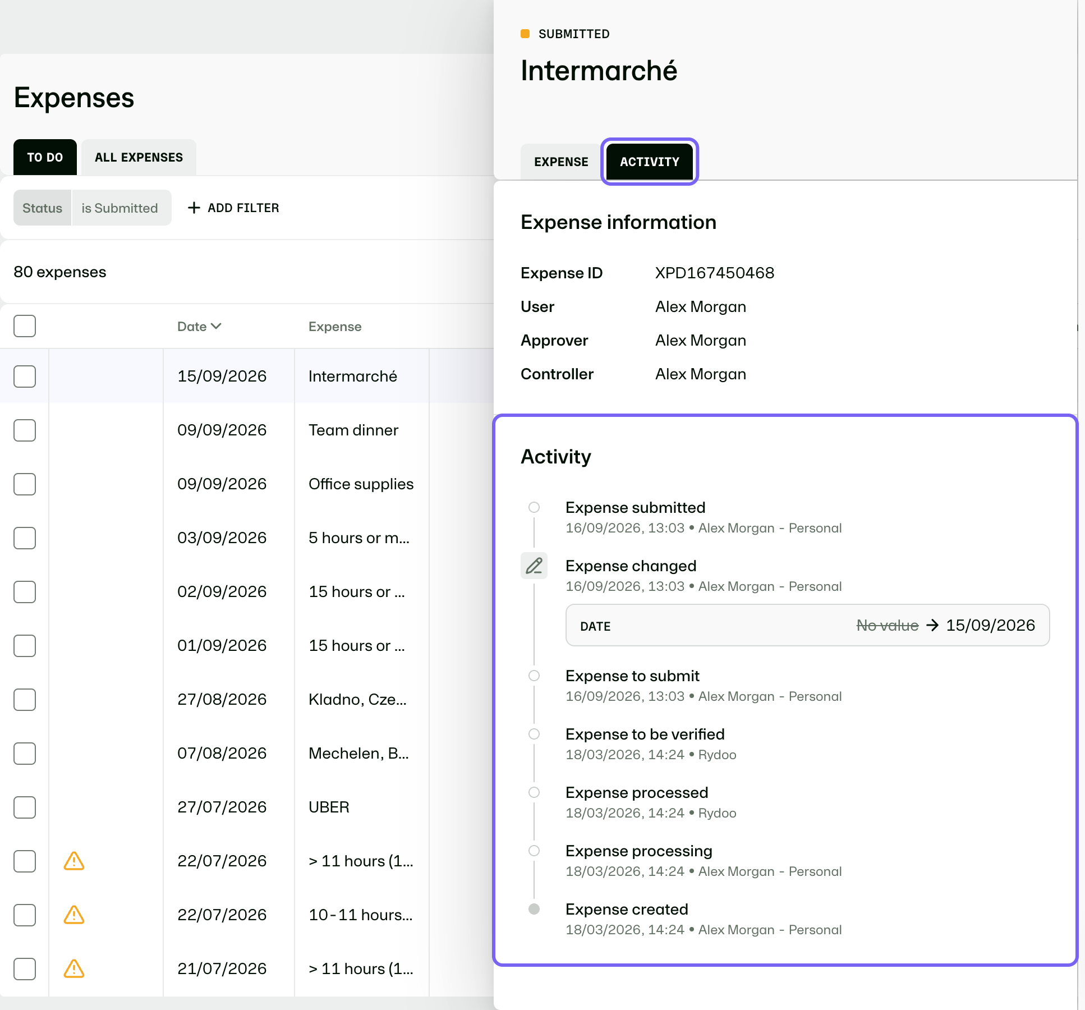Open the Status filter field

43,208
